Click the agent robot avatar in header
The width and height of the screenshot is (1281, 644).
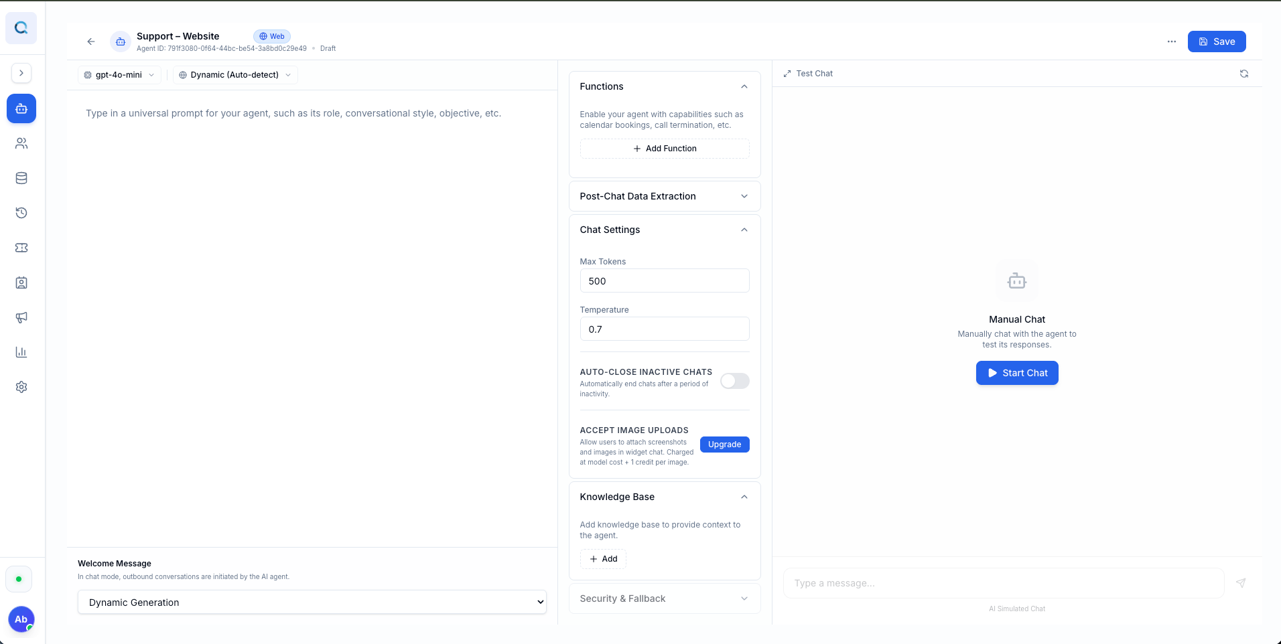121,42
